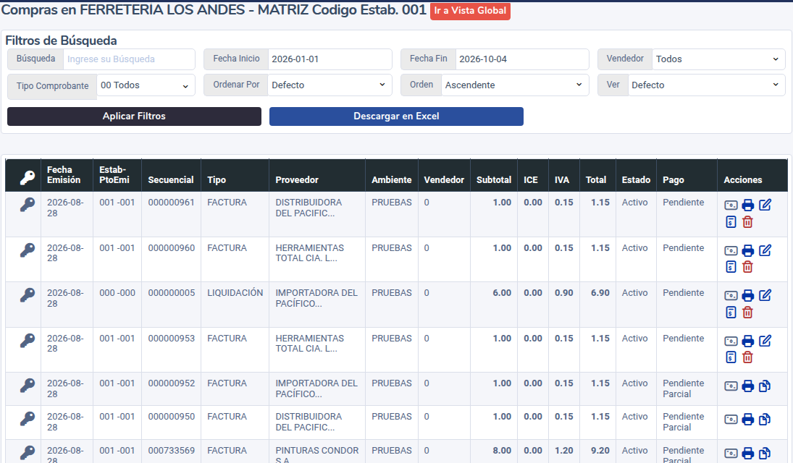Click key icon in row 000000005
Screen dimensions: 793x463
click(x=28, y=295)
